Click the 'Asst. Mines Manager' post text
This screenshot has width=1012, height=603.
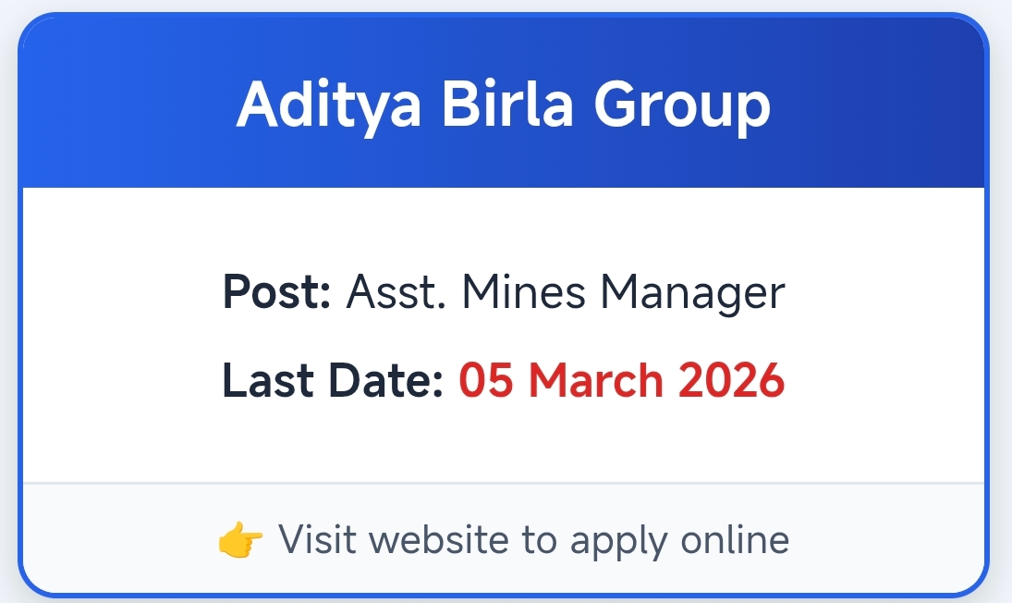(566, 293)
